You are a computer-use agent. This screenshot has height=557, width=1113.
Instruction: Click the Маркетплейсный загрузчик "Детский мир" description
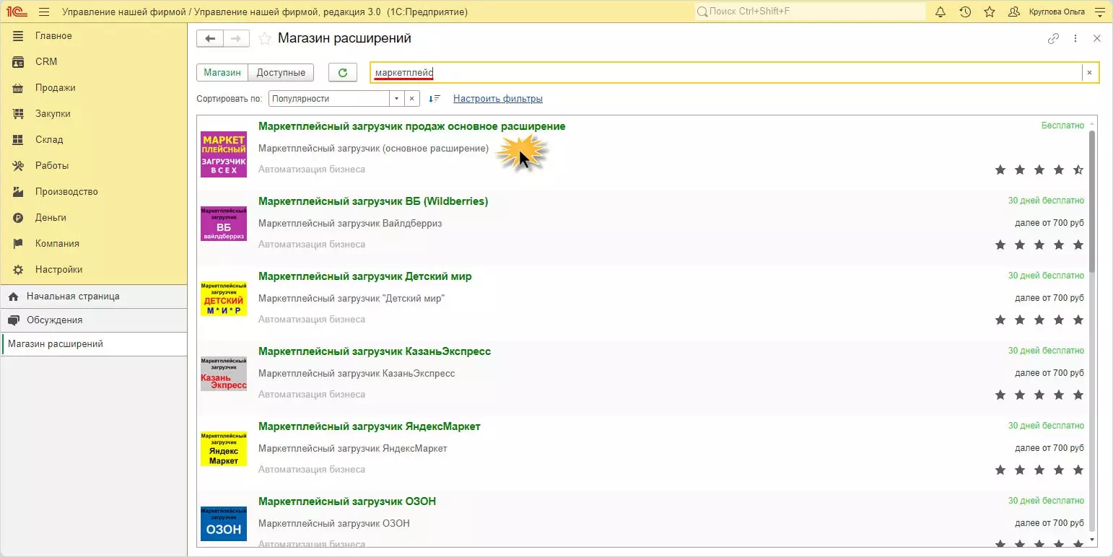tap(352, 299)
